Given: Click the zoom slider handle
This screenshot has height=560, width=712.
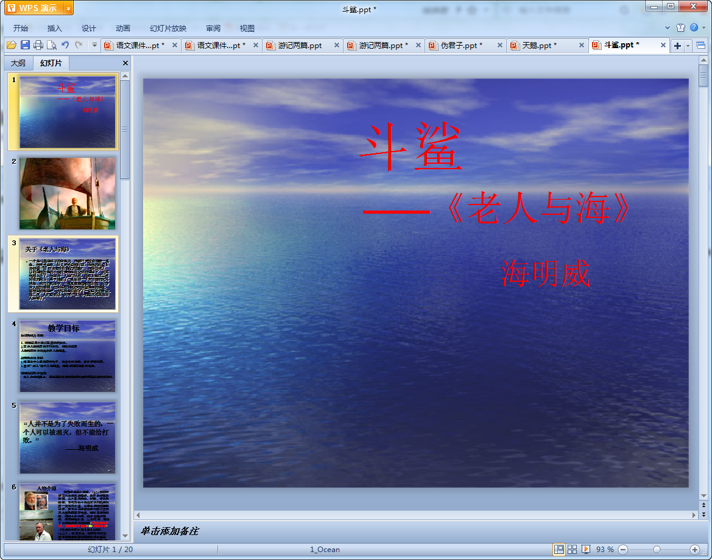Looking at the screenshot, I should (657, 549).
